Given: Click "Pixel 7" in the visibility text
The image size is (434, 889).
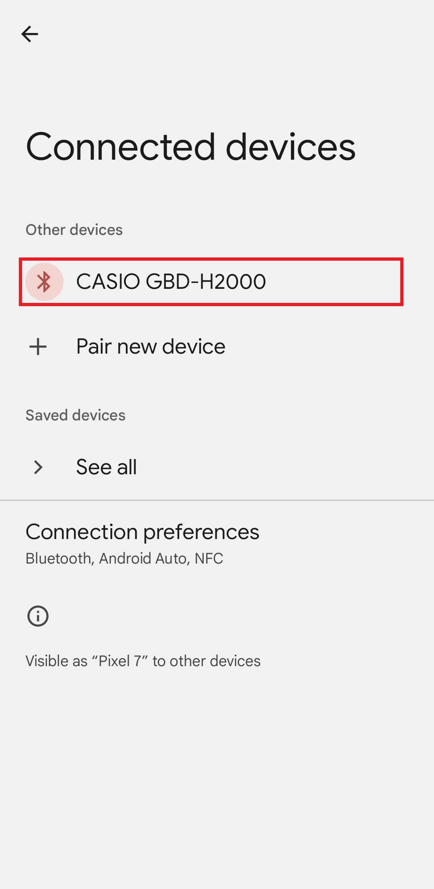Looking at the screenshot, I should (120, 661).
